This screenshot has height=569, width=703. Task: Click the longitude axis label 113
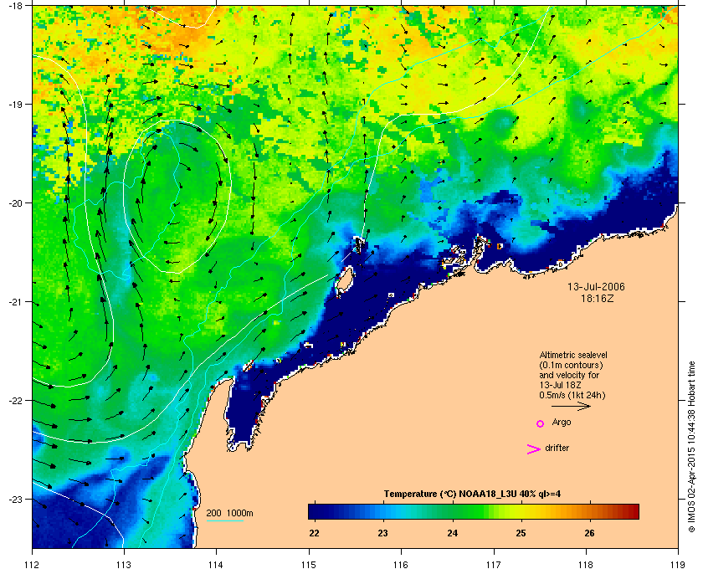coord(124,564)
